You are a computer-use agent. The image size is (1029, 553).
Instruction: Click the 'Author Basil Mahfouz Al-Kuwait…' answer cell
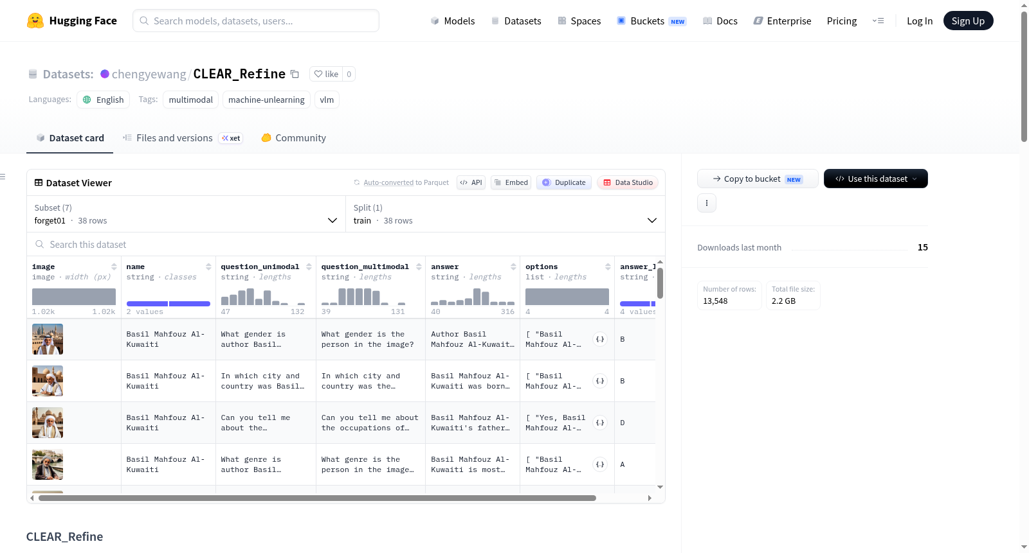click(473, 339)
